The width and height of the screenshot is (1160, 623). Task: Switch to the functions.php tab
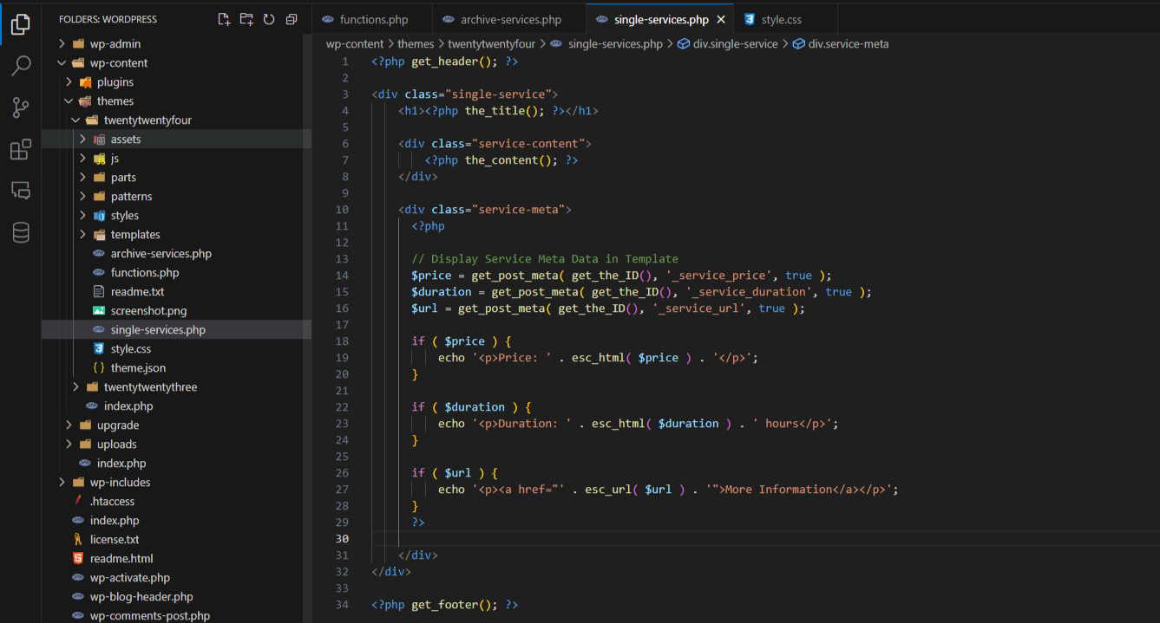(x=373, y=19)
